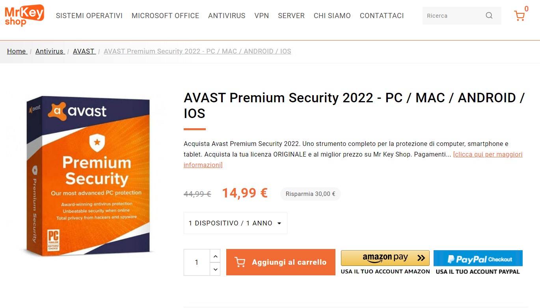The width and height of the screenshot is (540, 308).
Task: Go to the Antivirus menu item
Action: 227,16
